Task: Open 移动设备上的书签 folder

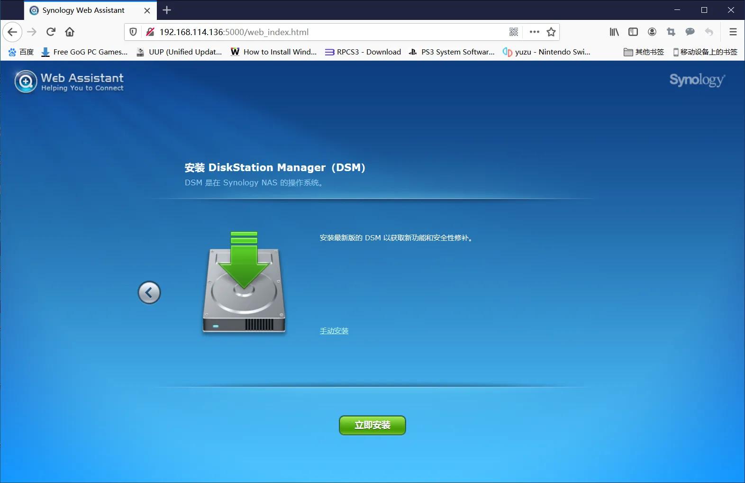Action: point(705,52)
